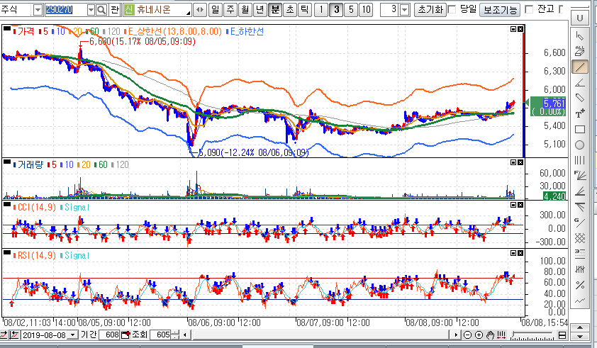Click the U button atop the tool sidebar
597x348 pixels.
point(579,18)
